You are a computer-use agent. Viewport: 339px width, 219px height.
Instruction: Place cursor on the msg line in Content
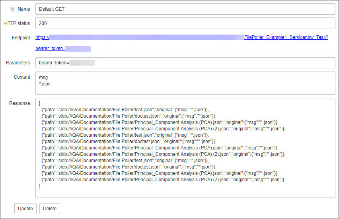[43, 78]
